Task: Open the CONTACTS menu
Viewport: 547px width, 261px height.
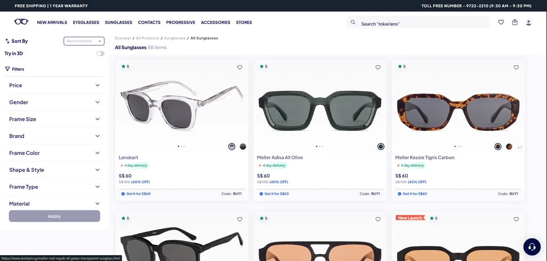Action: pos(149,22)
